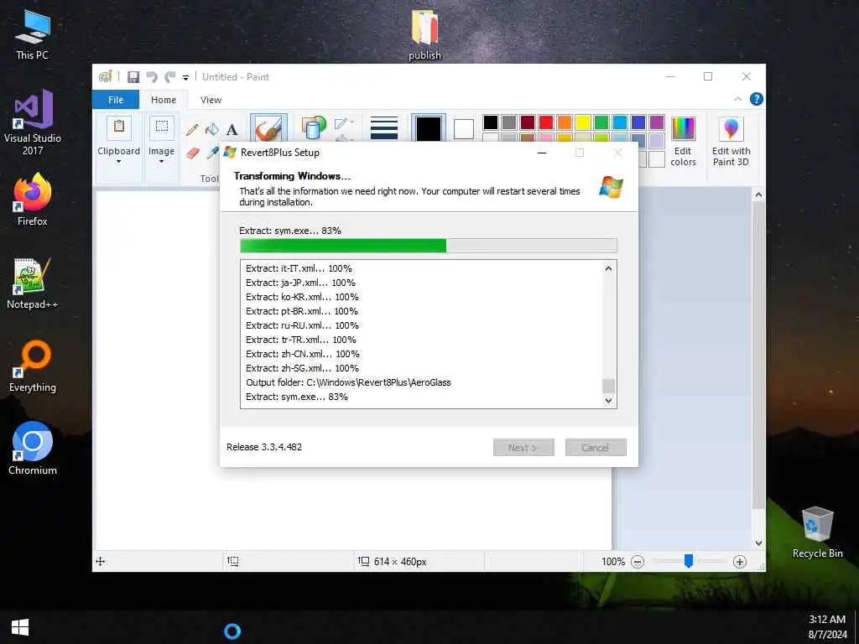The image size is (859, 644).
Task: Click the Paint zoom slider handle
Action: point(689,560)
